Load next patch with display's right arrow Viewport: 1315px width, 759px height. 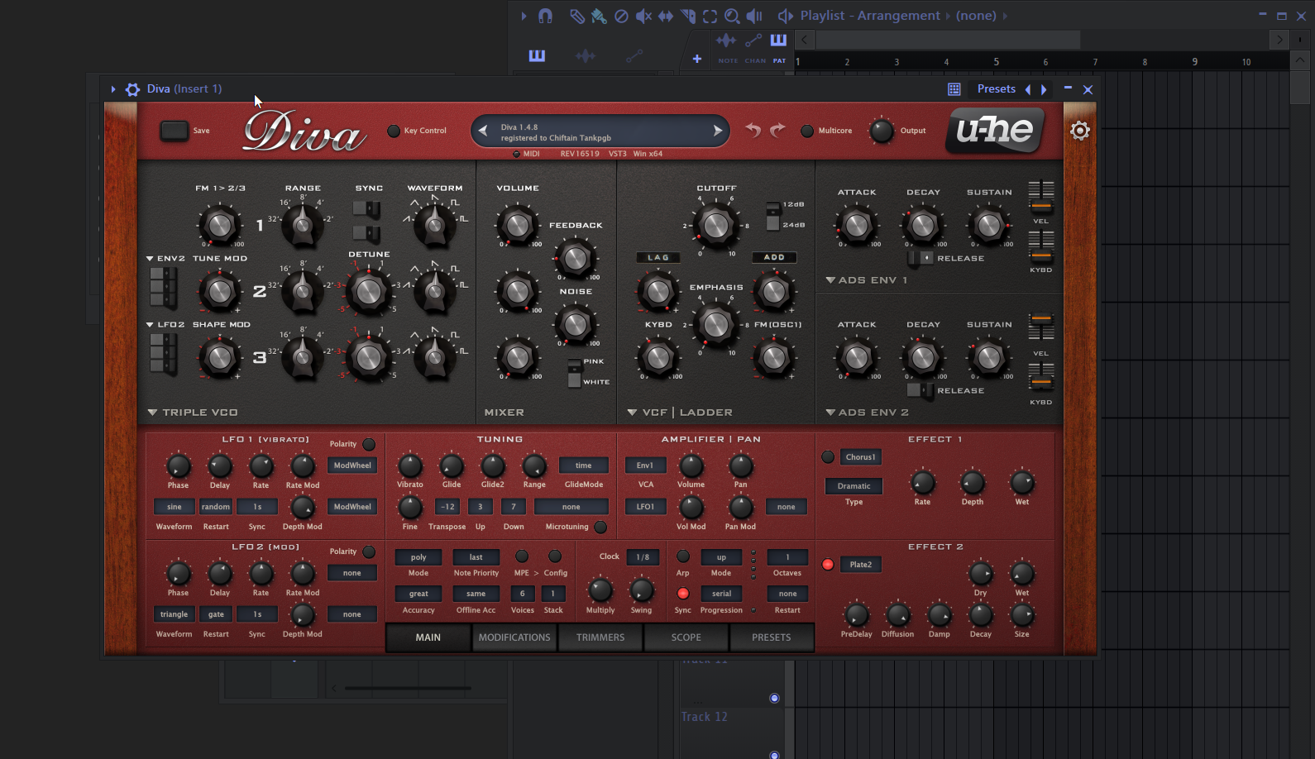pyautogui.click(x=717, y=131)
